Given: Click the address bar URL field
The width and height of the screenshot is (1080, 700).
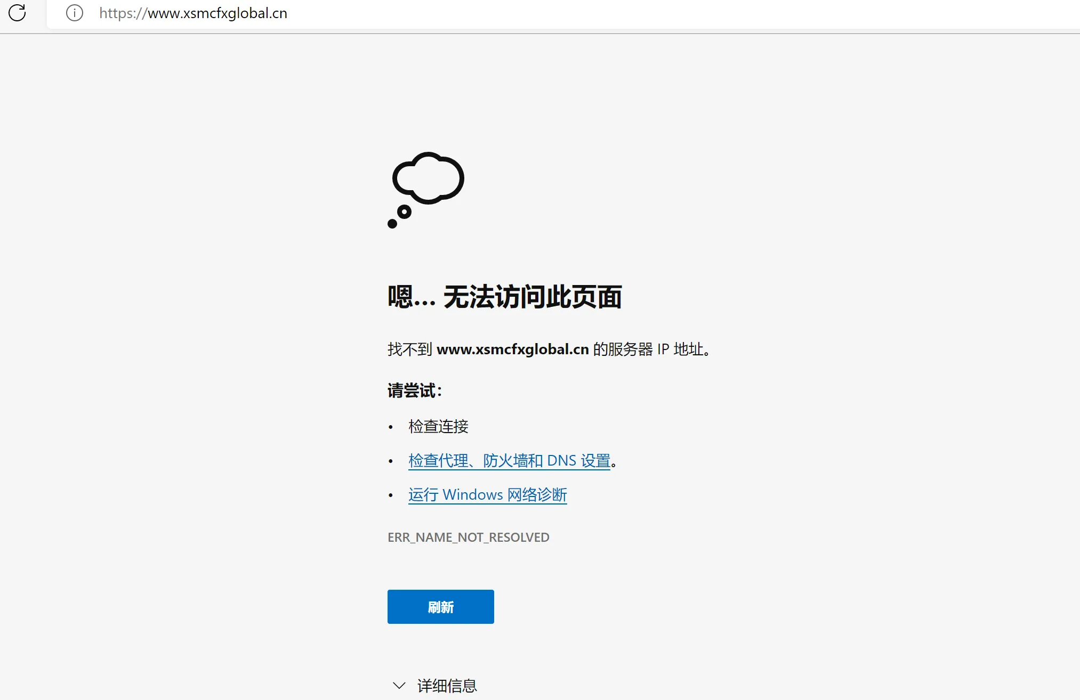Looking at the screenshot, I should 563,13.
